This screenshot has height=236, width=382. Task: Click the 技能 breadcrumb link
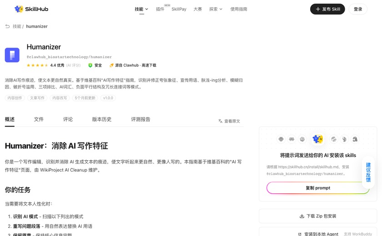point(17,26)
